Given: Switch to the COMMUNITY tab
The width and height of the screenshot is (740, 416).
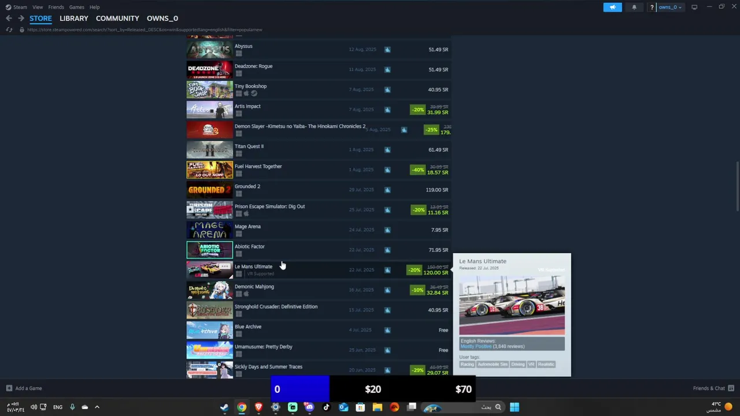Looking at the screenshot, I should pyautogui.click(x=117, y=18).
